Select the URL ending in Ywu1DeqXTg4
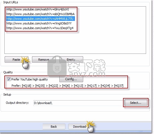Viewport: 154px width, 134px height. coord(40,28)
